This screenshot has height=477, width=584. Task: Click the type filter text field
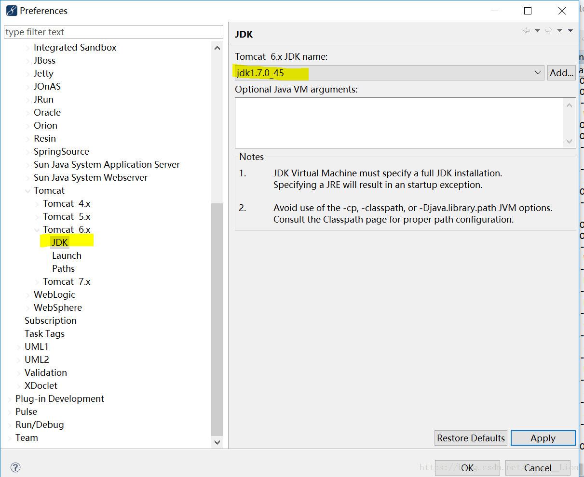click(114, 32)
